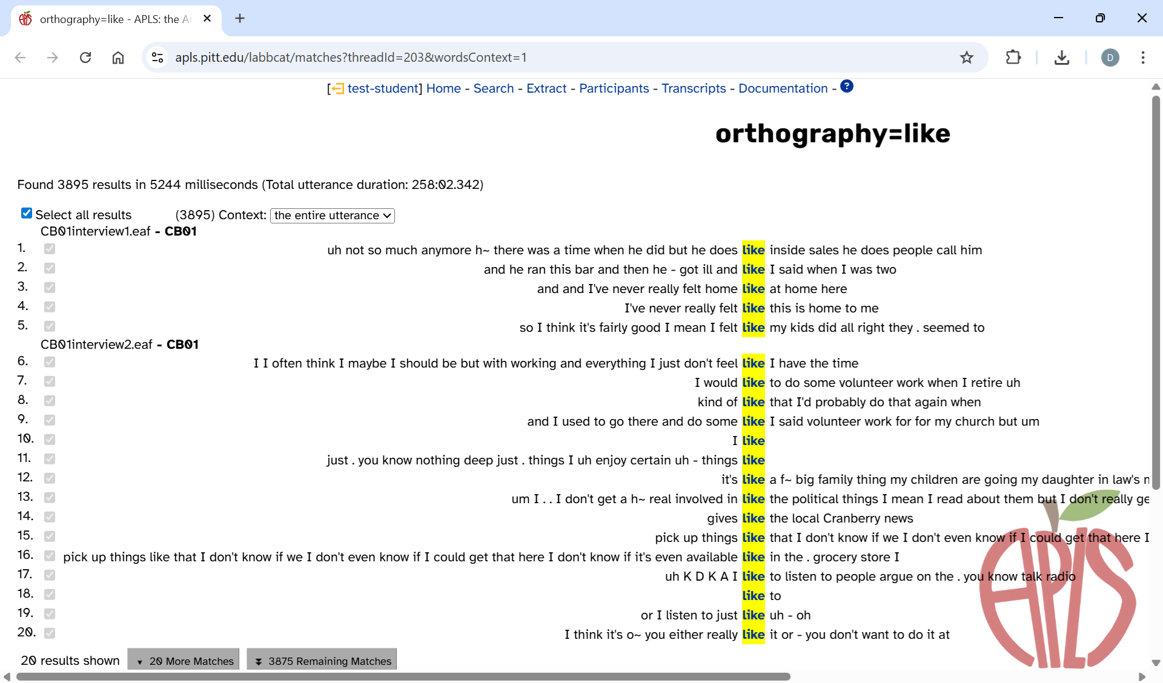Toggle the checkbox for result 10
The image size is (1163, 683).
click(x=50, y=439)
